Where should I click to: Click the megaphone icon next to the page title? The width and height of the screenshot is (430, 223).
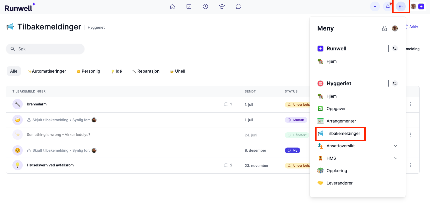coord(10,26)
